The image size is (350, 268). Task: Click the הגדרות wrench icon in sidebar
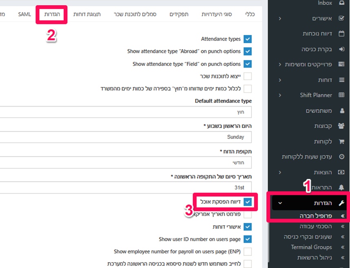click(341, 203)
